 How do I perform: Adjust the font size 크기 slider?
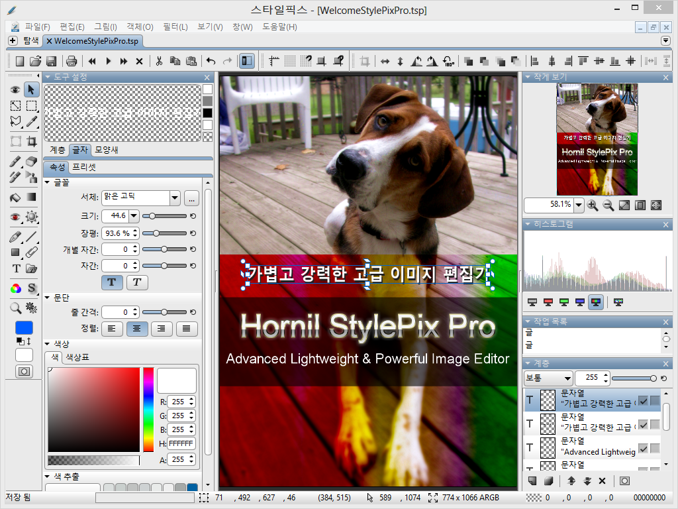click(164, 216)
